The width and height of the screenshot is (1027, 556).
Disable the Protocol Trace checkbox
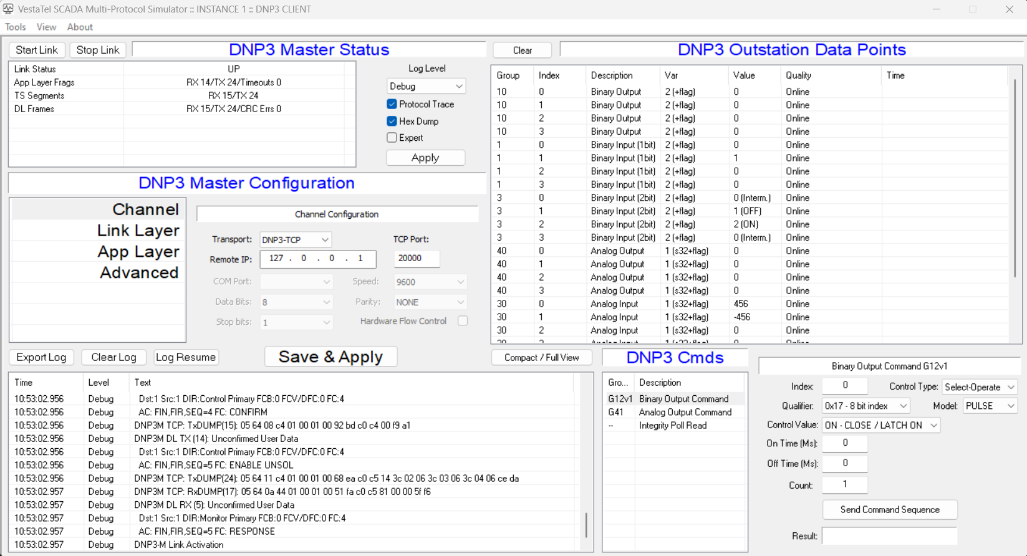pos(392,104)
